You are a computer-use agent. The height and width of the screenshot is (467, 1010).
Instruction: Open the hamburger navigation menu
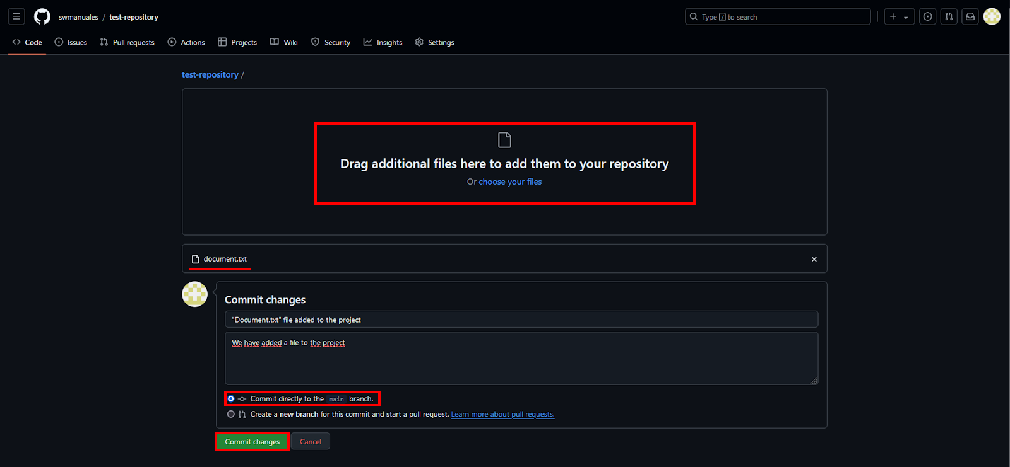tap(16, 17)
